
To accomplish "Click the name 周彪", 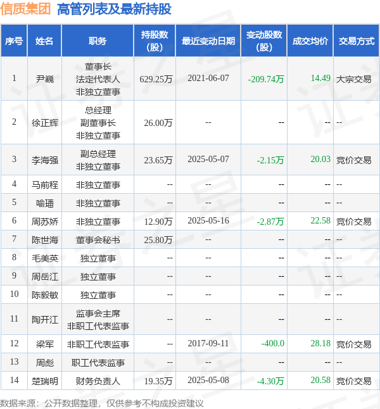I will tap(44, 363).
